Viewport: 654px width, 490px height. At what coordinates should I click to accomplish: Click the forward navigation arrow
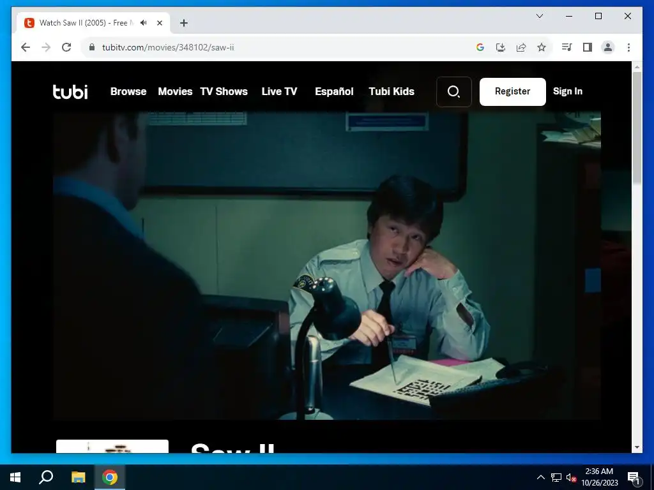46,47
